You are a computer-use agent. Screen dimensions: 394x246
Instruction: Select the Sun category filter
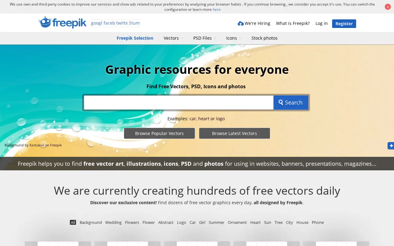point(268,222)
